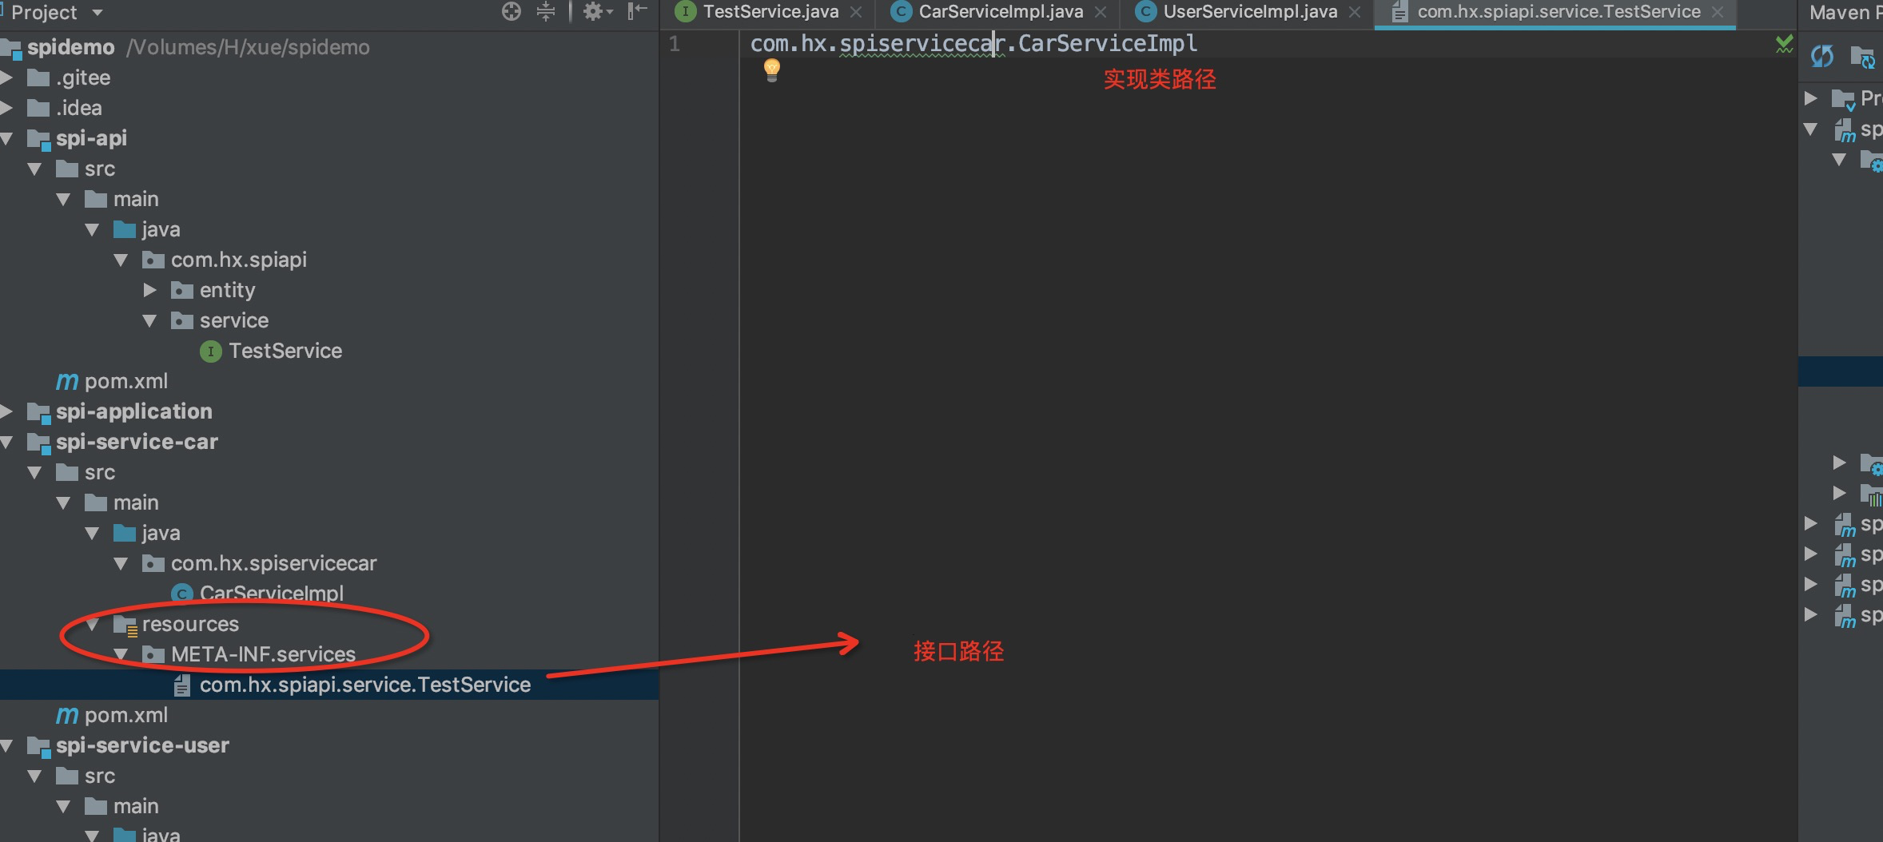Expand the .idea folder
This screenshot has width=1883, height=842.
click(6, 108)
